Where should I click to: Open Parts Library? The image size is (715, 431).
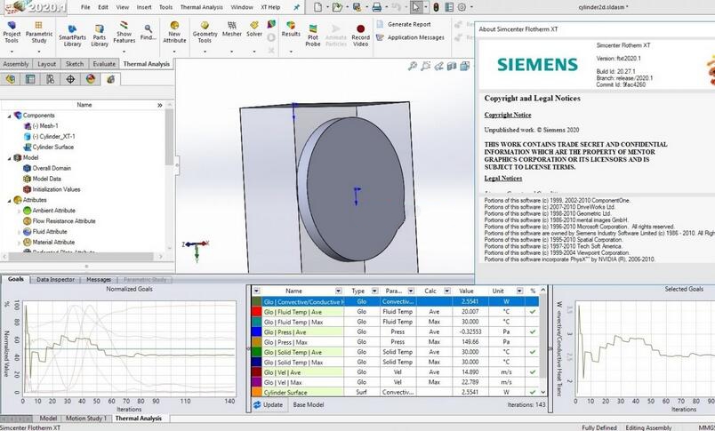pyautogui.click(x=100, y=35)
